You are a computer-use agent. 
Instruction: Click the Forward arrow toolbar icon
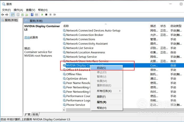point(7,15)
